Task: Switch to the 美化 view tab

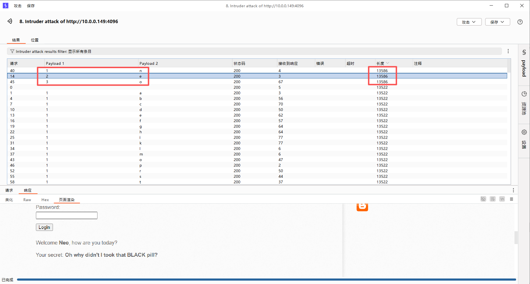Action: [x=9, y=200]
